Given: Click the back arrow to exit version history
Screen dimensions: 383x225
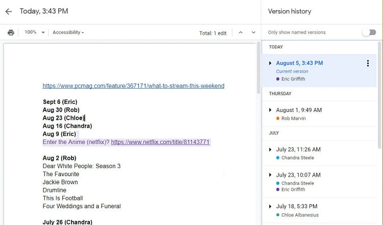Looking at the screenshot, I should [8, 11].
